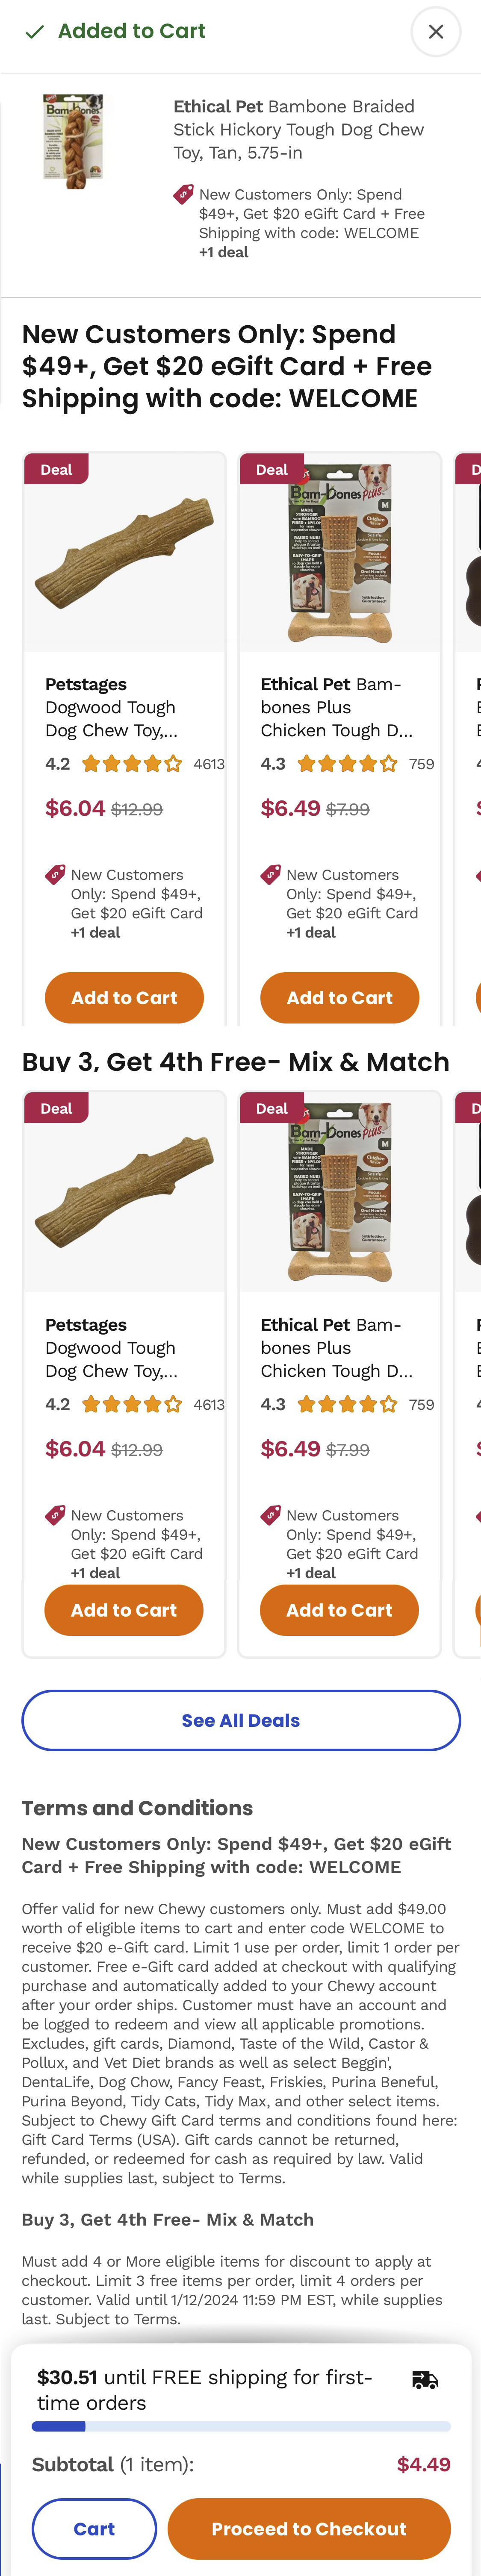The width and height of the screenshot is (481, 2576).
Task: Click the free shipping truck icon
Action: [425, 2380]
